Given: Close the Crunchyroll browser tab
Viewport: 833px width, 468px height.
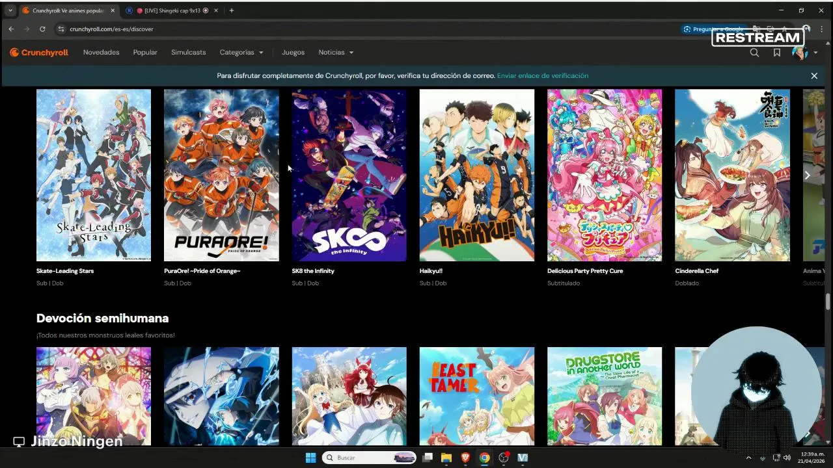Looking at the screenshot, I should pyautogui.click(x=113, y=10).
